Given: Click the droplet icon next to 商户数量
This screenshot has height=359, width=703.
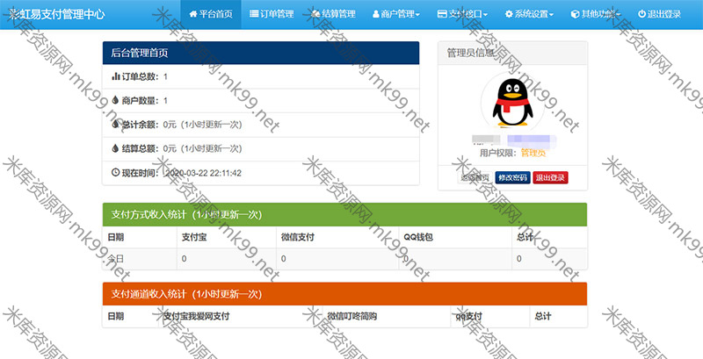Looking at the screenshot, I should (115, 101).
